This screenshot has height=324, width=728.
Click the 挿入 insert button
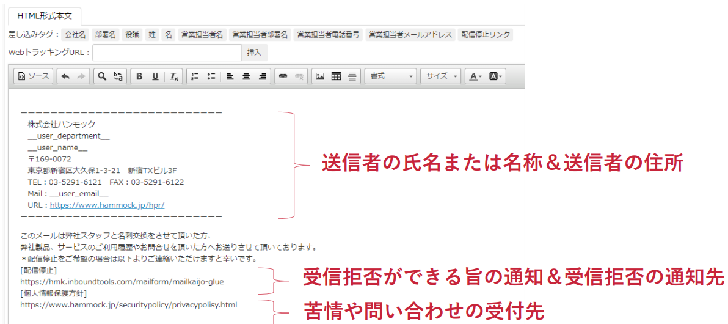coord(255,53)
